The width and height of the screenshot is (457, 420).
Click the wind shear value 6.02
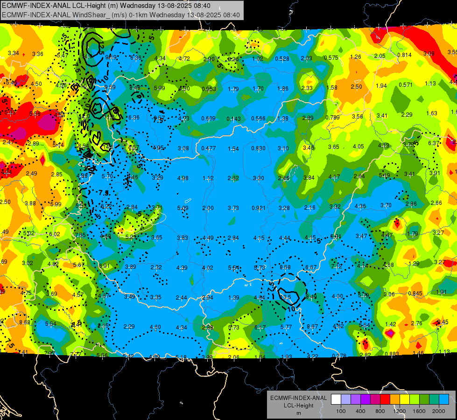click(x=55, y=234)
